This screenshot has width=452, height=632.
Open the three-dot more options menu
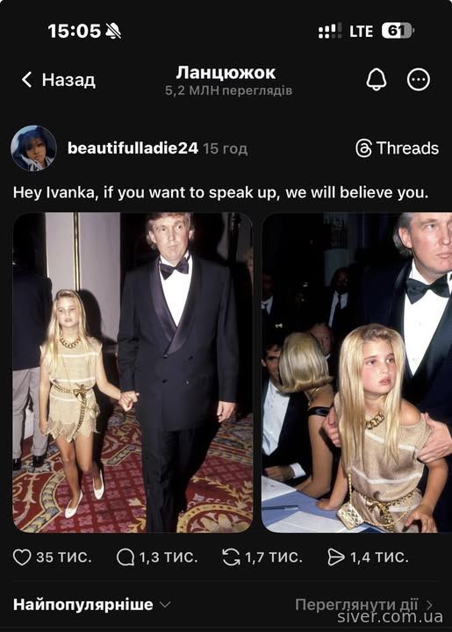coord(419,79)
